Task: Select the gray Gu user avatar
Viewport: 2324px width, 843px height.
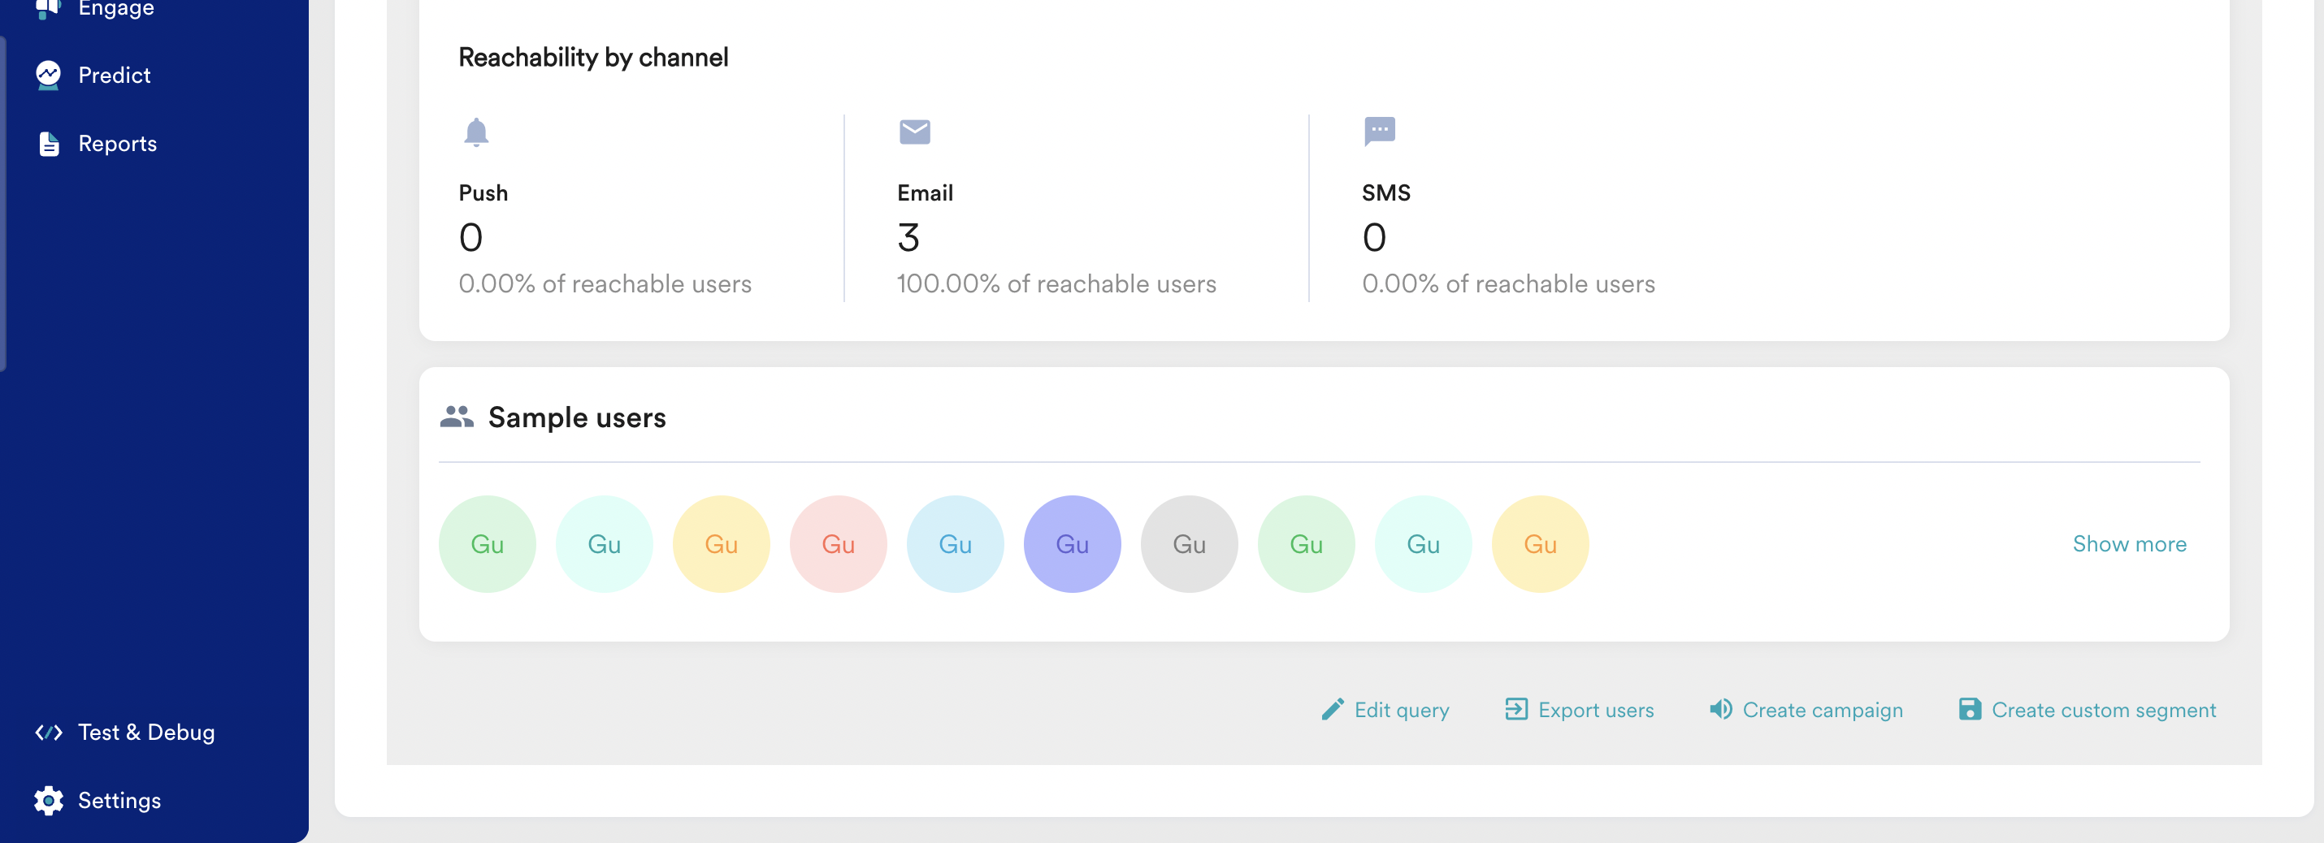Action: pyautogui.click(x=1188, y=543)
